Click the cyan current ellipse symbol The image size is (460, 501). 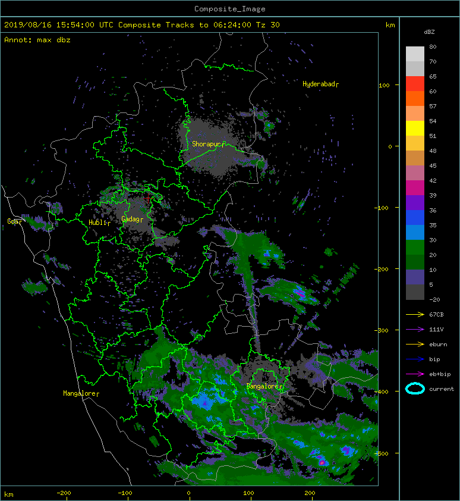click(415, 389)
